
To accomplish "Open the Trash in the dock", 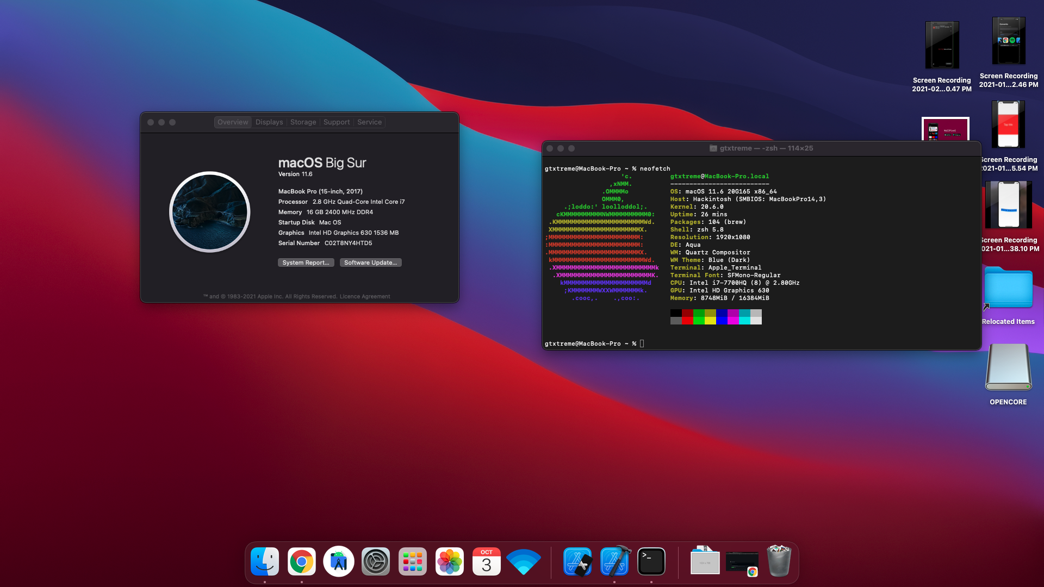I will (x=779, y=561).
